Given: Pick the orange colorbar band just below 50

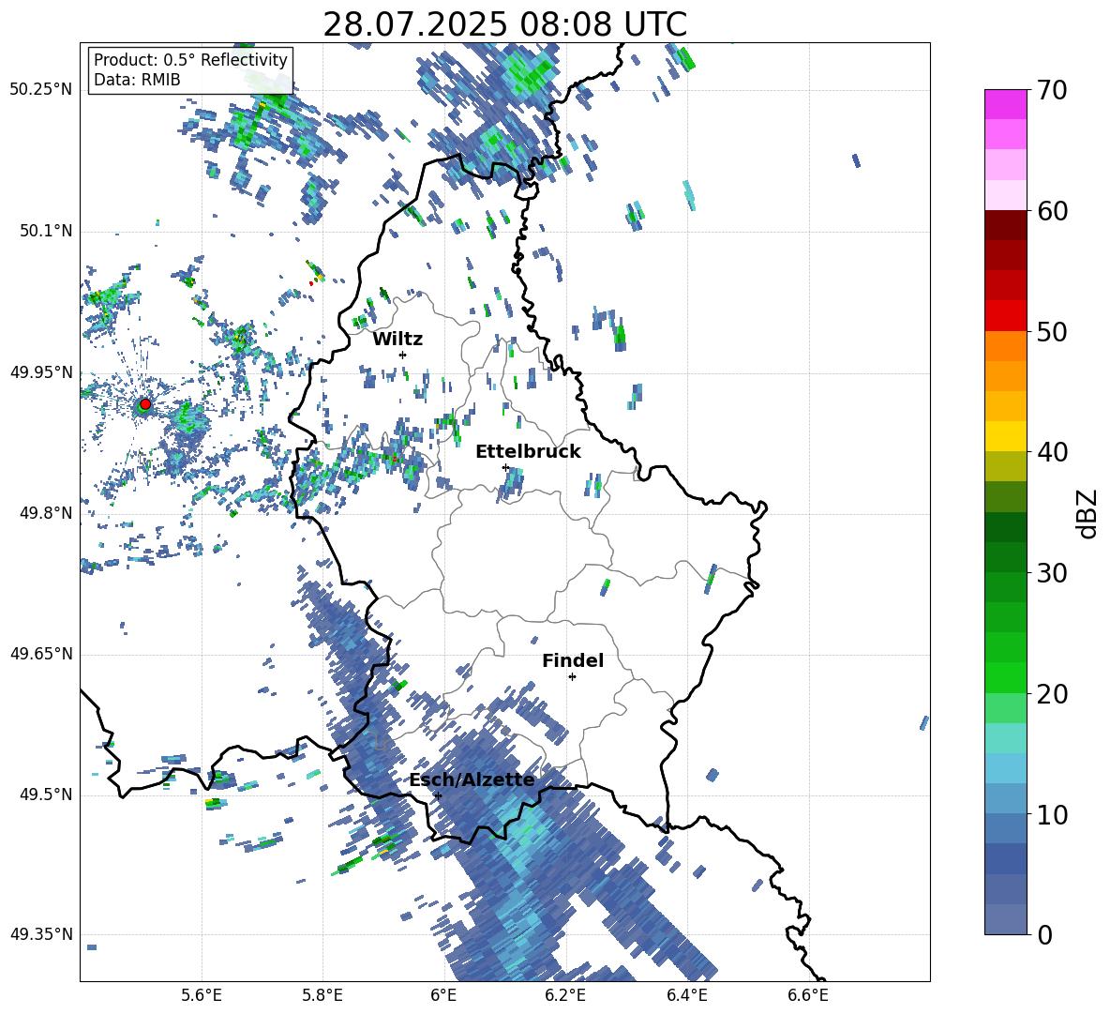Looking at the screenshot, I should pos(1005,346).
